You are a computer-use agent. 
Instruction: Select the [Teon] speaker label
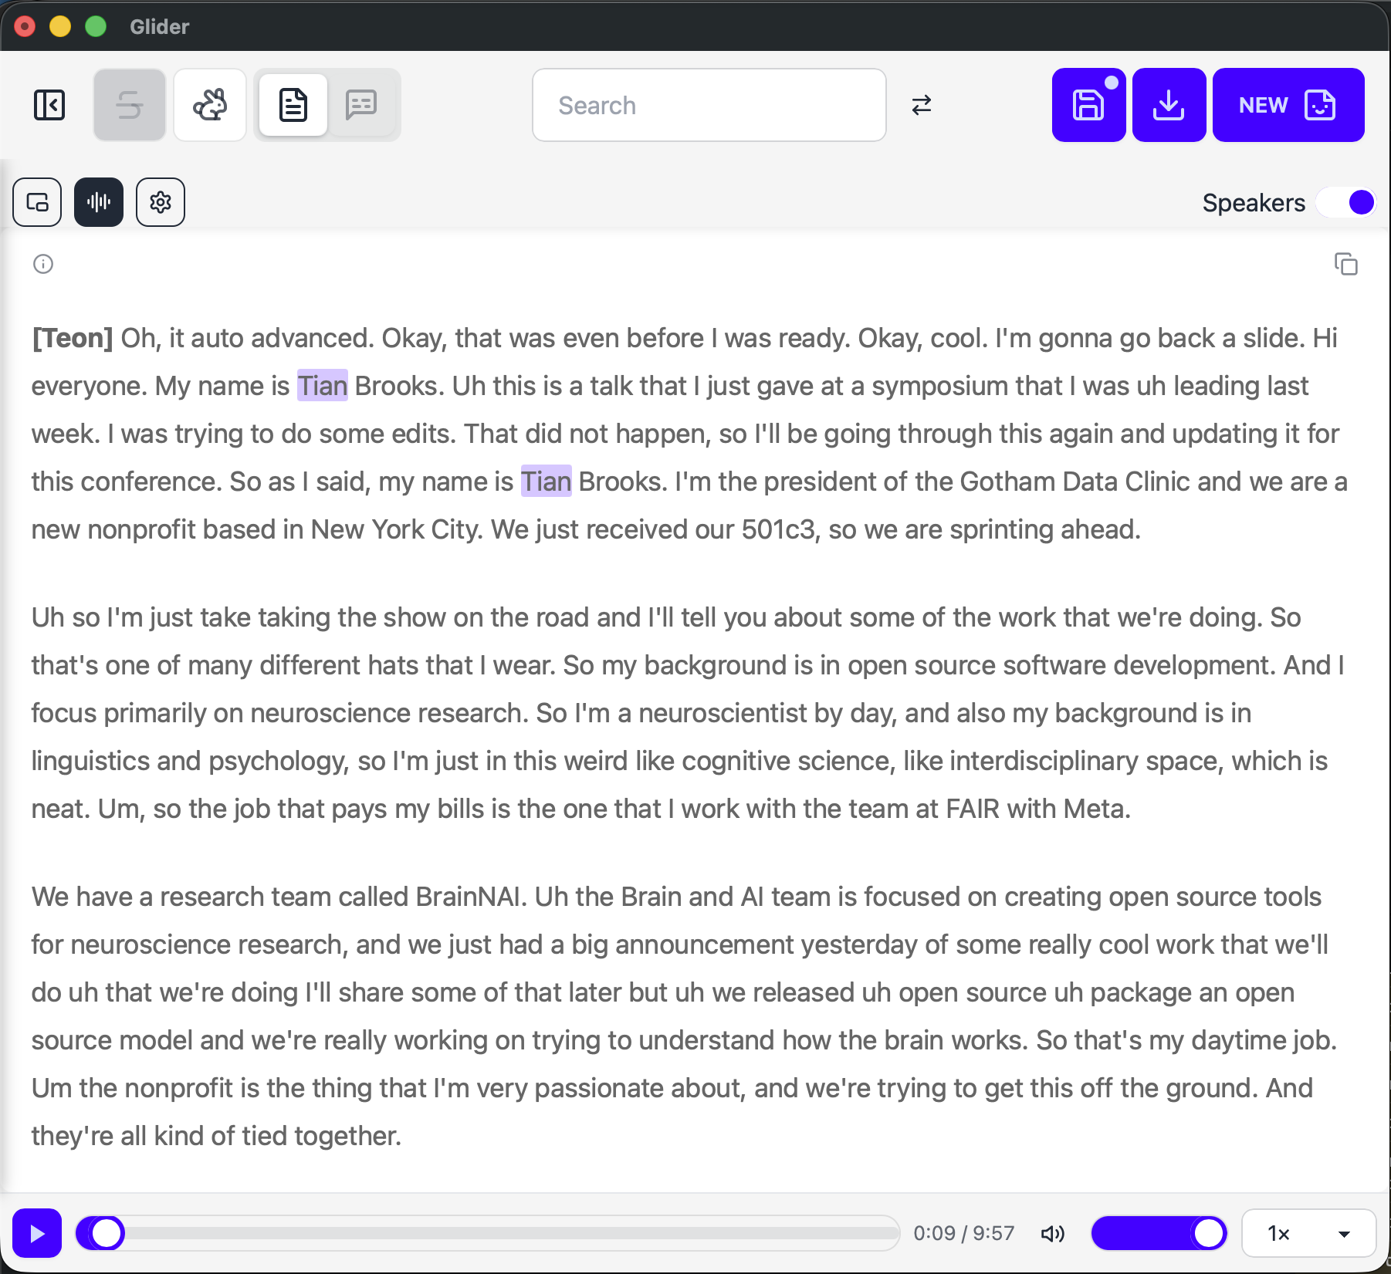(73, 338)
